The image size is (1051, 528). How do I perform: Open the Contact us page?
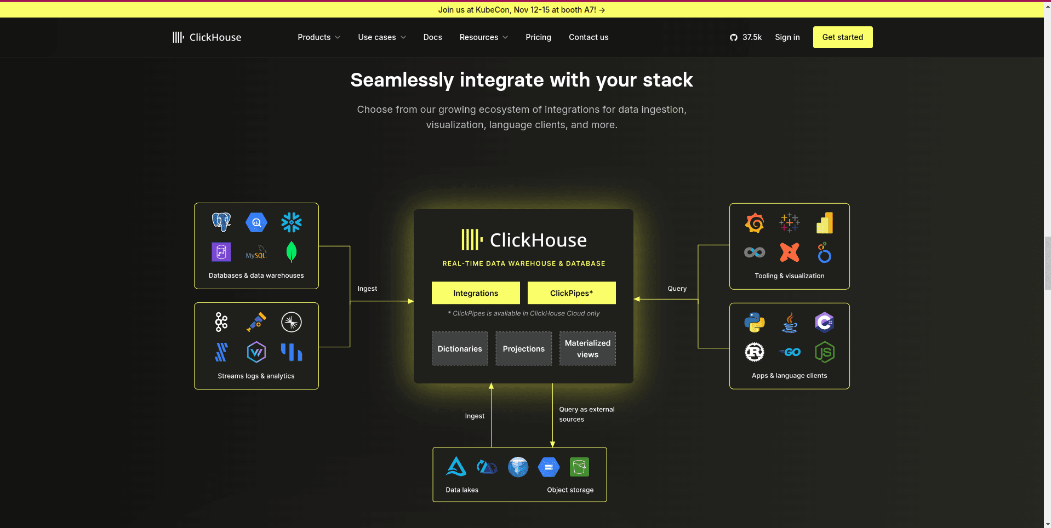(x=589, y=37)
